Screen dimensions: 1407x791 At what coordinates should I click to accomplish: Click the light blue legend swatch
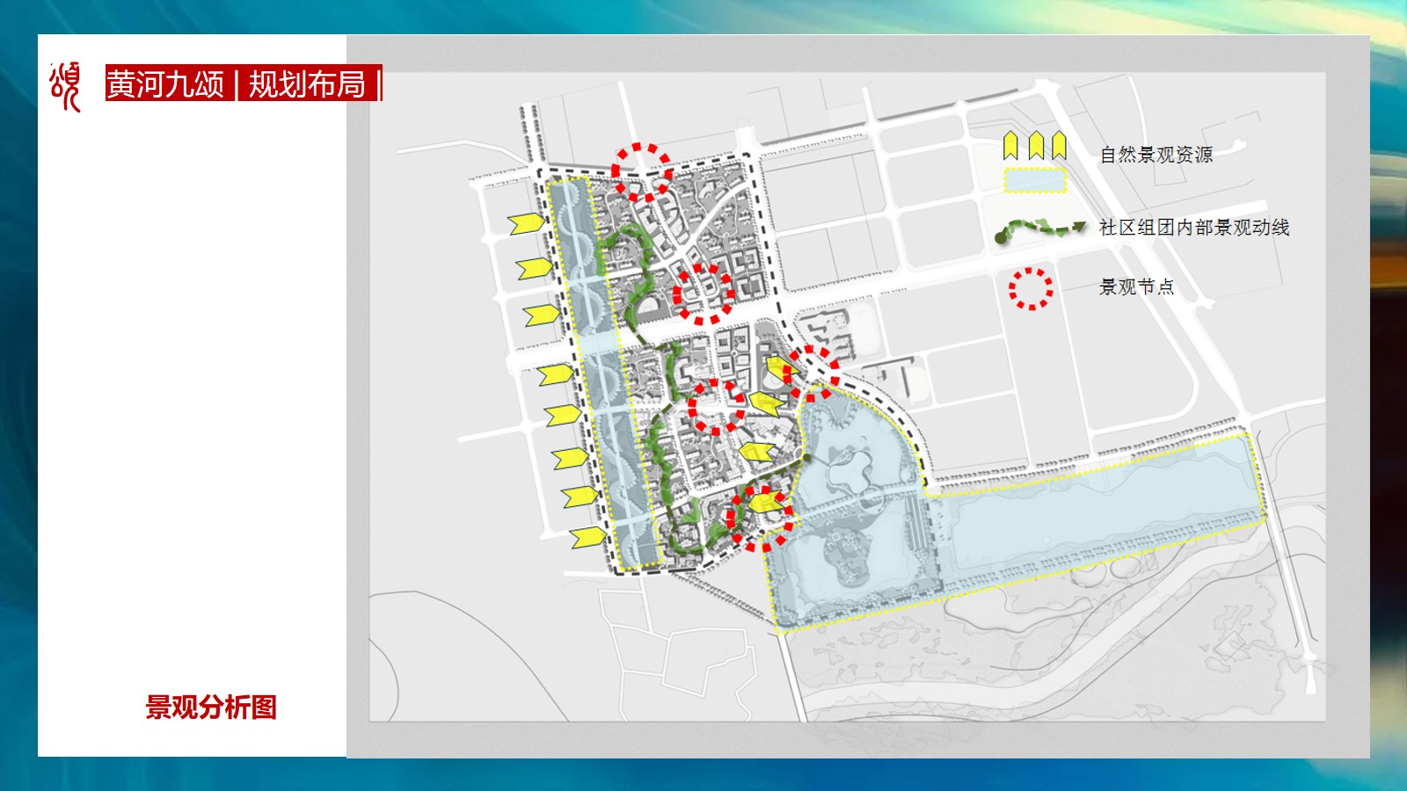click(x=1035, y=180)
